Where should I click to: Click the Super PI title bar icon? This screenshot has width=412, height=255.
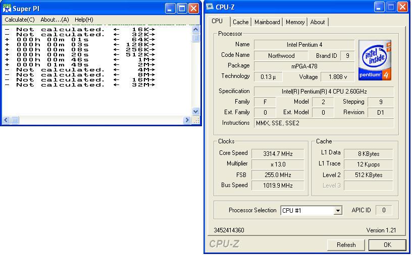7,8
